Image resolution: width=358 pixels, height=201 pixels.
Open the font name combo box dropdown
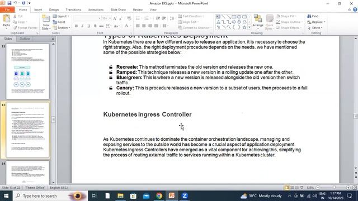[100, 18]
